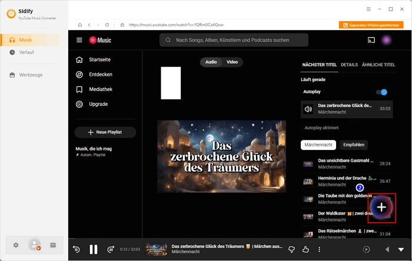
Task: Like the current song
Action: pyautogui.click(x=305, y=249)
